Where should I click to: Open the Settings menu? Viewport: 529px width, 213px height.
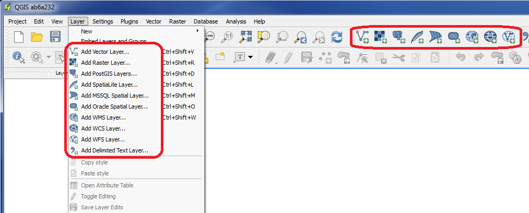tap(102, 21)
